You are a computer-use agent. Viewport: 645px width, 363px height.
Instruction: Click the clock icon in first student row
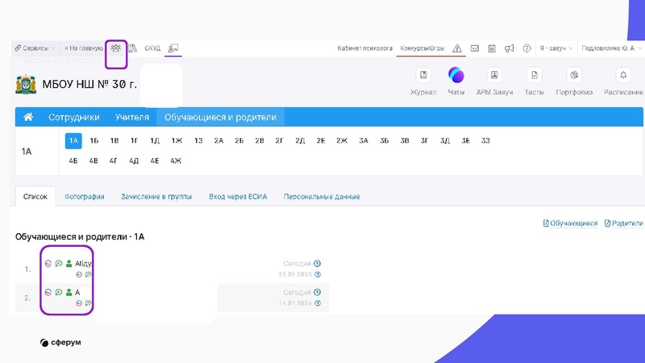pos(317,263)
